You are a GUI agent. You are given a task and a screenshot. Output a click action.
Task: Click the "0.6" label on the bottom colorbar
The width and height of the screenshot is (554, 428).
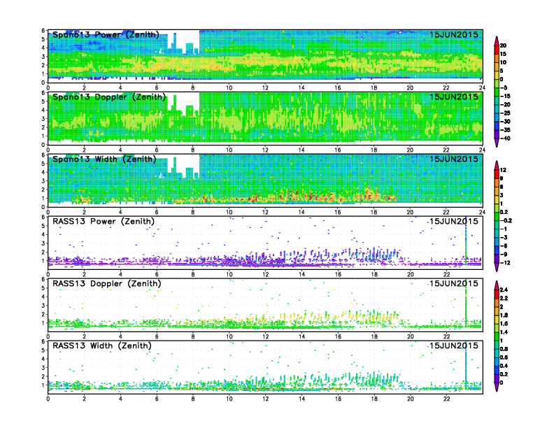click(504, 357)
